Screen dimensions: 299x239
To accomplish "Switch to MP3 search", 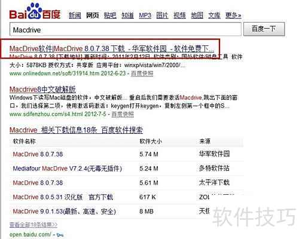I will [x=145, y=15].
